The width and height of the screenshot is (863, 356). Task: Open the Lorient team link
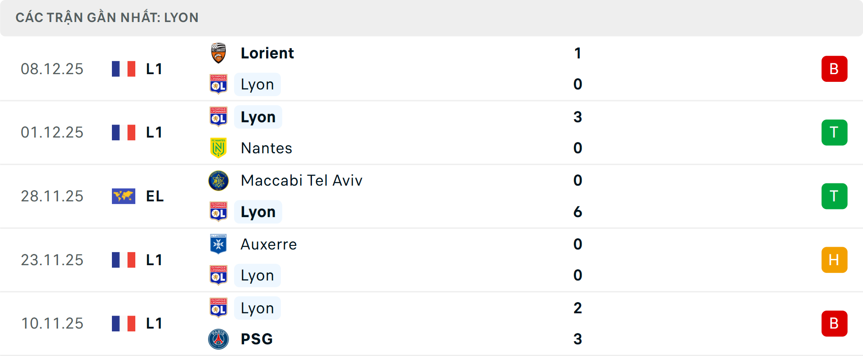pyautogui.click(x=267, y=53)
